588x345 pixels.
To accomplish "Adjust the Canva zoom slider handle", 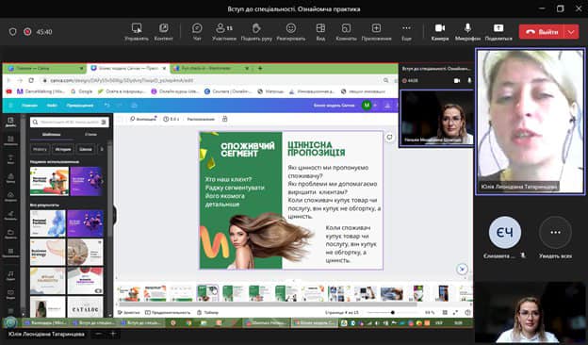I will (x=393, y=312).
